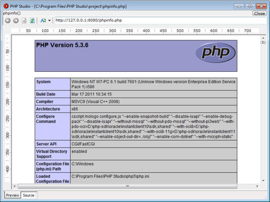The image size is (270, 202).
Task: Click the horizontal scrollbar left arrow
Action: pos(15,186)
